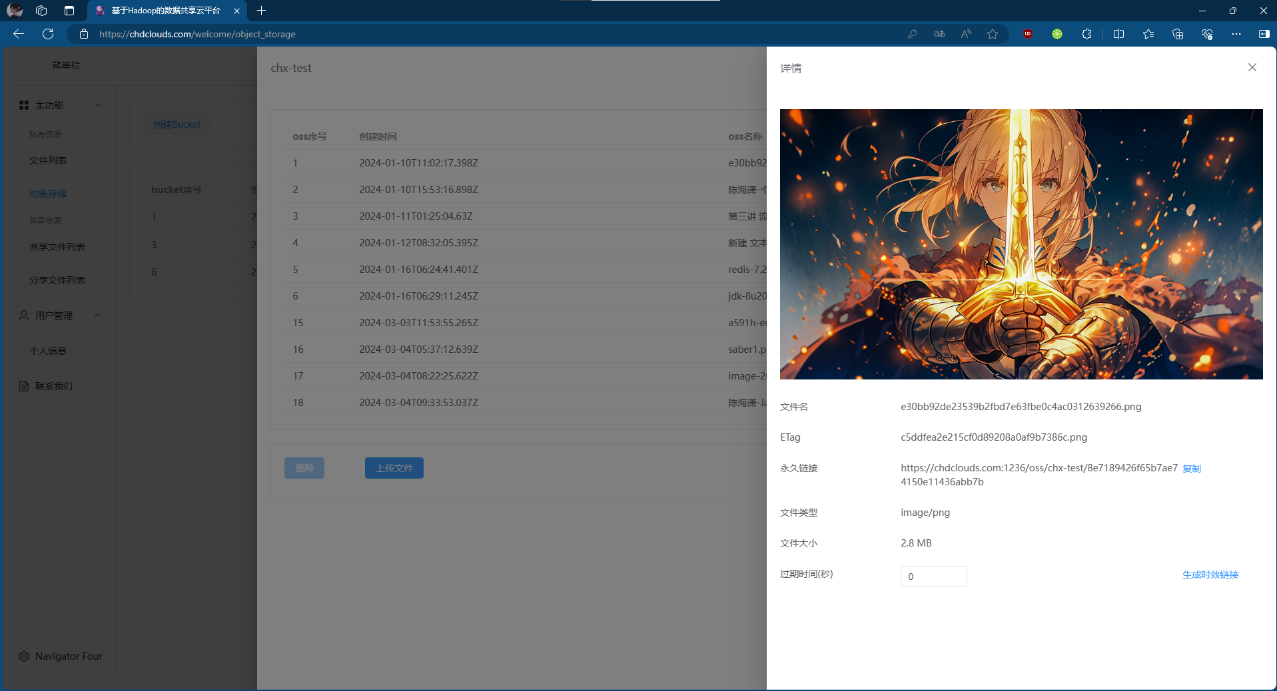Open uBlock Origin extension icon
Image resolution: width=1277 pixels, height=691 pixels.
pyautogui.click(x=1027, y=34)
